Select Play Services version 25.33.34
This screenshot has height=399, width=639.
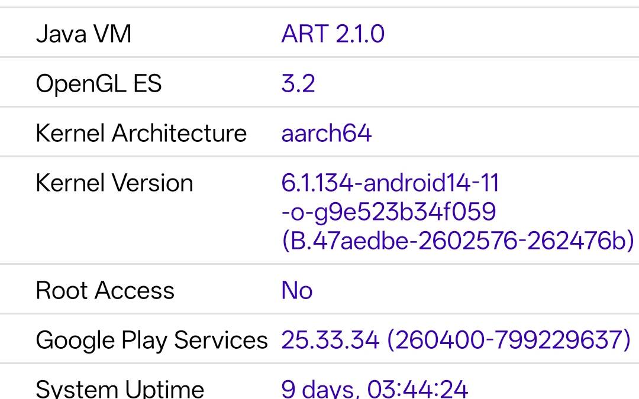[x=330, y=340]
